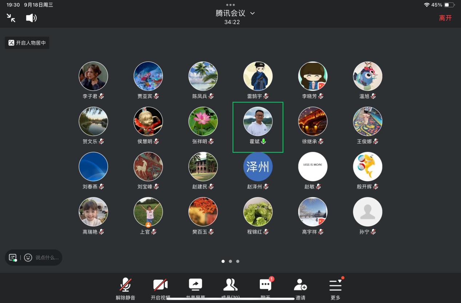This screenshot has height=303, width=461.
Task: Toggle the subtitles switch icon at bottom left
Action: click(x=13, y=257)
